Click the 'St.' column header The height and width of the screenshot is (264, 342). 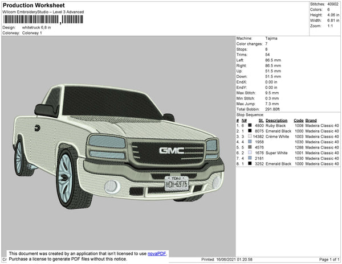point(261,121)
